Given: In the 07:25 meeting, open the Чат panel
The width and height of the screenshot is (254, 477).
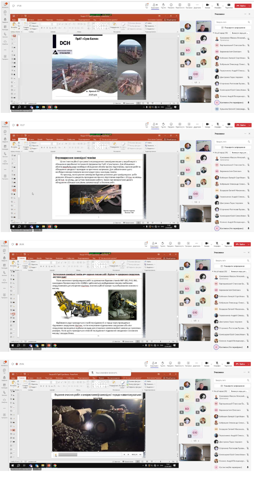Looking at the screenshot, I should (x=147, y=6).
